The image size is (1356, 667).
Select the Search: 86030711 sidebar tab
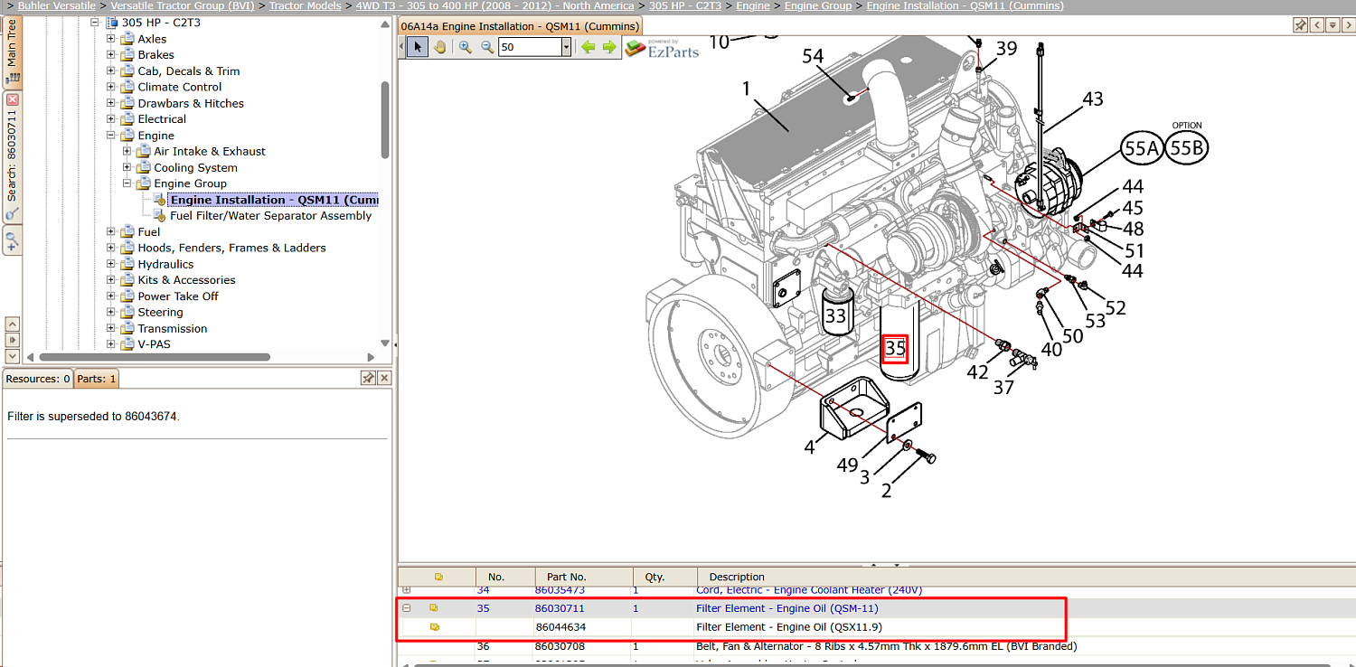(12, 156)
